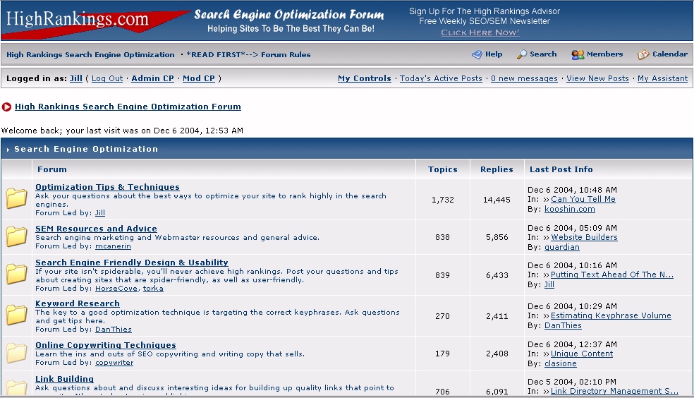Click View New Posts link
The image size is (694, 398).
(x=597, y=78)
